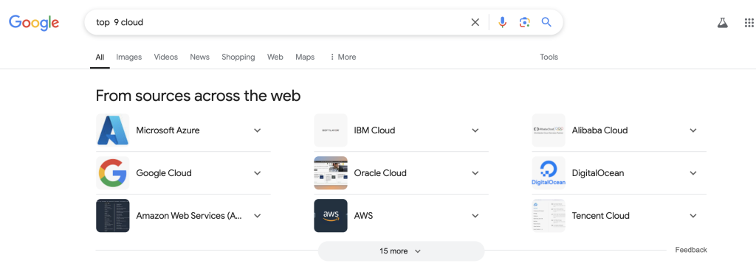Expand the Microsoft Azure entry chevron
Screen dimensions: 756x280
click(x=258, y=130)
